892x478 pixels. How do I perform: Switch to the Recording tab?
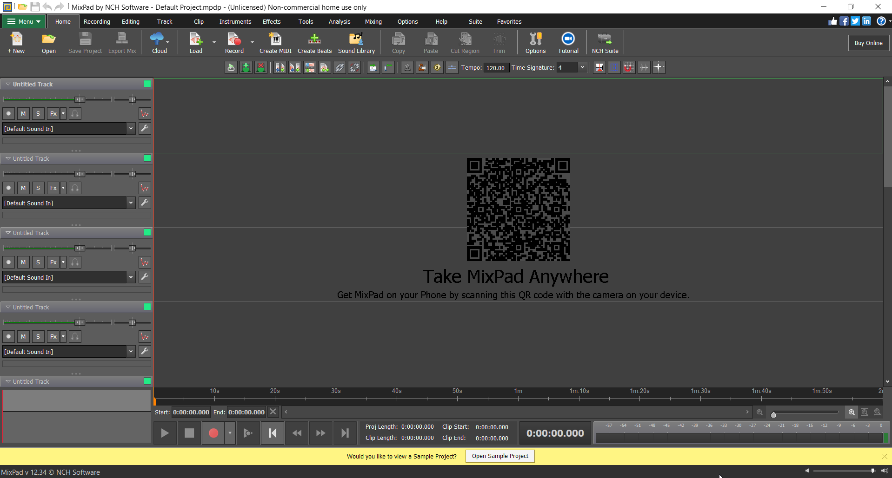(x=97, y=21)
